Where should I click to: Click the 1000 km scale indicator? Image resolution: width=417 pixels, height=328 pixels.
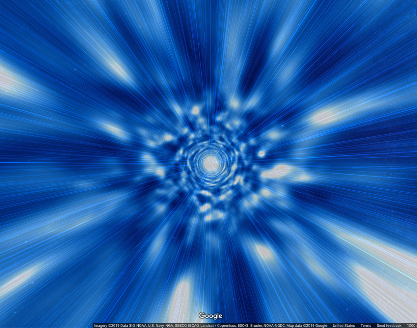coord(411,325)
